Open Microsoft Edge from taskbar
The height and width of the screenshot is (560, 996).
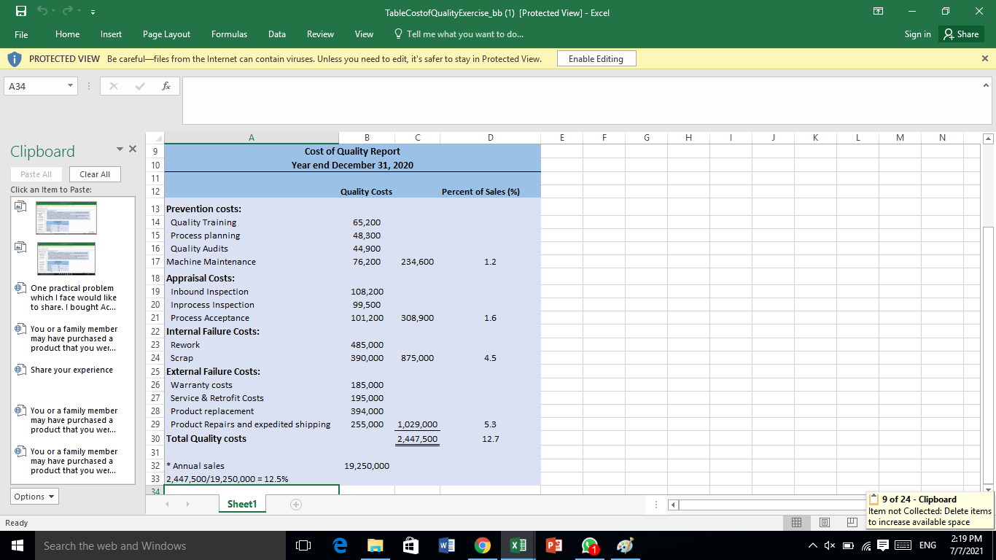click(340, 545)
